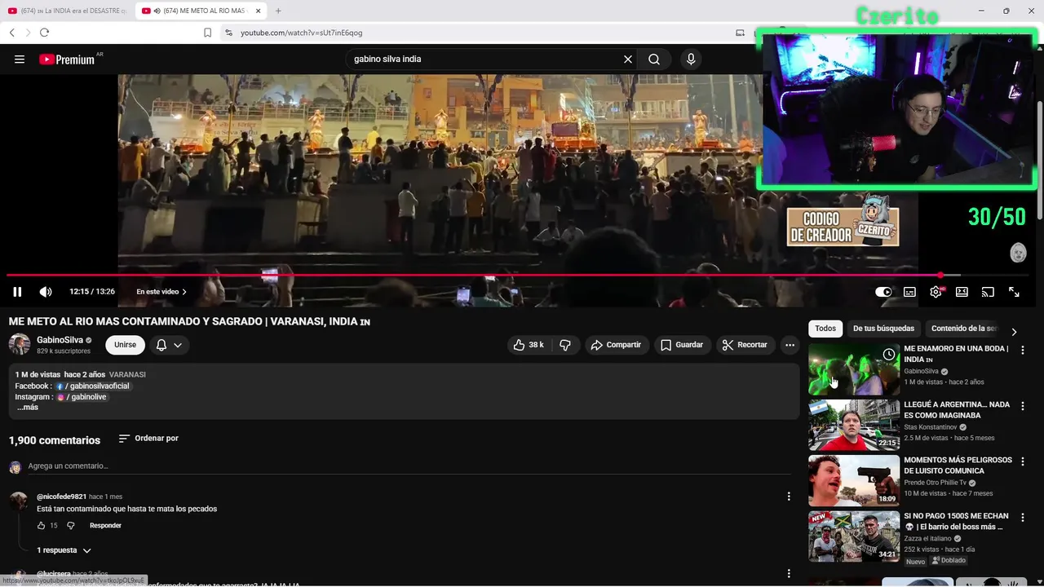Open player settings gear
The image size is (1044, 587).
tap(936, 292)
